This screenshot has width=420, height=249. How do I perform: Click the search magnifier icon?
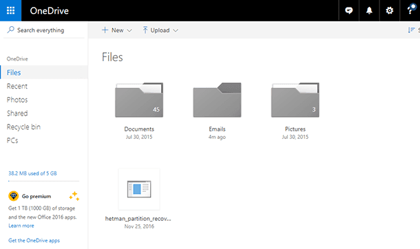click(11, 30)
